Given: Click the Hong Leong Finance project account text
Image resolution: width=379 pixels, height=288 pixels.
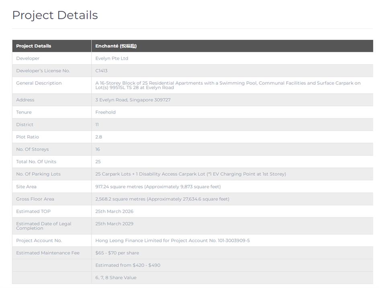Looking at the screenshot, I should [172, 241].
